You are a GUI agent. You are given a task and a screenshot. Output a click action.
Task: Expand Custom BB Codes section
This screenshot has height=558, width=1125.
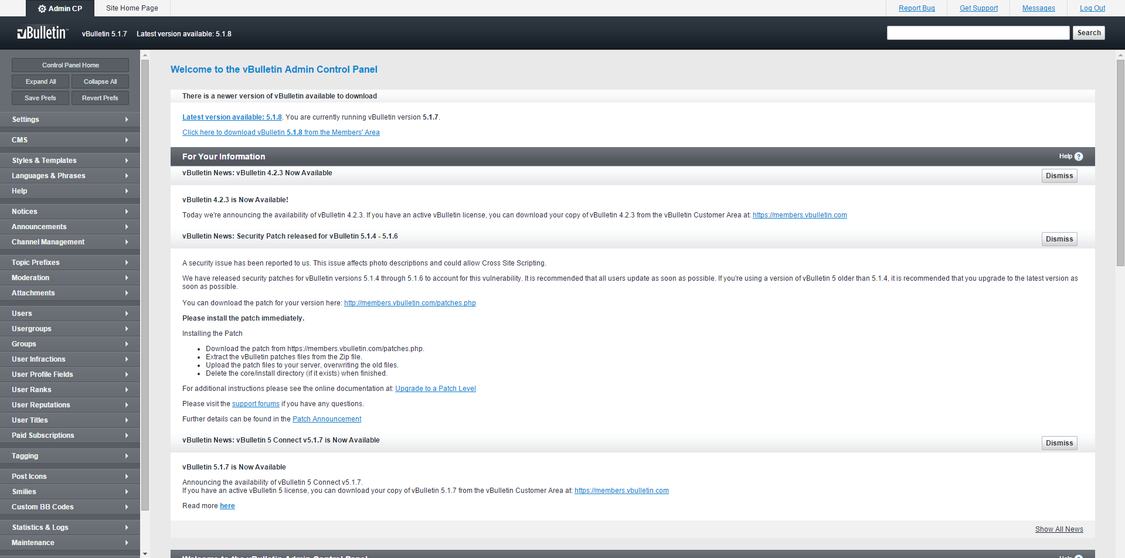point(70,507)
